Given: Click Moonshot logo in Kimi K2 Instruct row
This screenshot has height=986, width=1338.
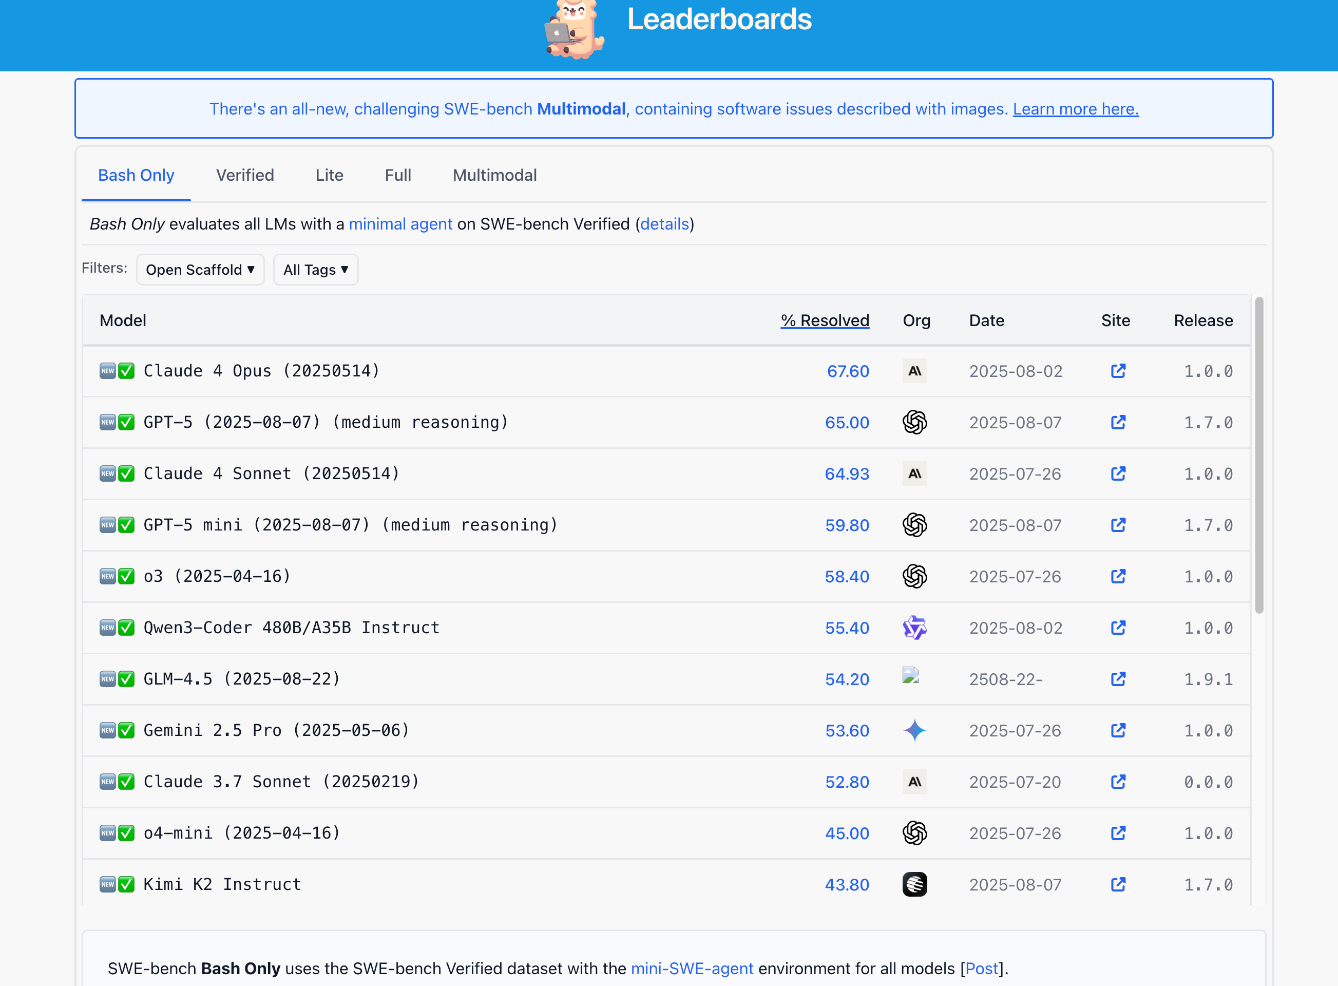Looking at the screenshot, I should 914,884.
